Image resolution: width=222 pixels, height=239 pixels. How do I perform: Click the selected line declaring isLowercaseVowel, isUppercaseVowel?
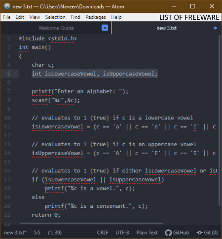tap(95, 74)
